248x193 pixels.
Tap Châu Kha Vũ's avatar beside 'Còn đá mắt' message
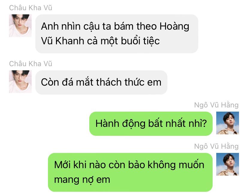20,82
